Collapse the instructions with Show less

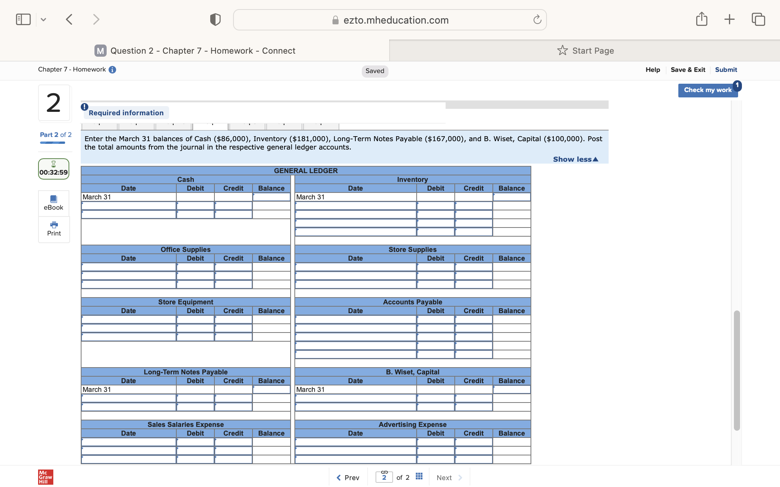(575, 159)
